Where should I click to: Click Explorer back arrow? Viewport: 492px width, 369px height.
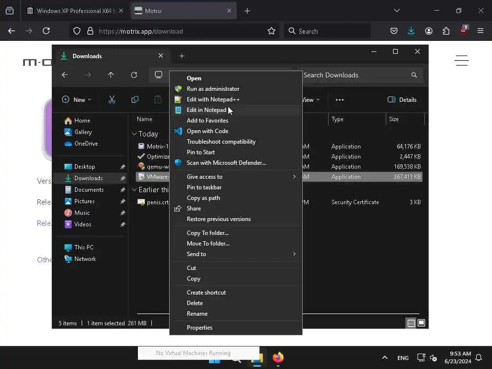click(x=65, y=75)
